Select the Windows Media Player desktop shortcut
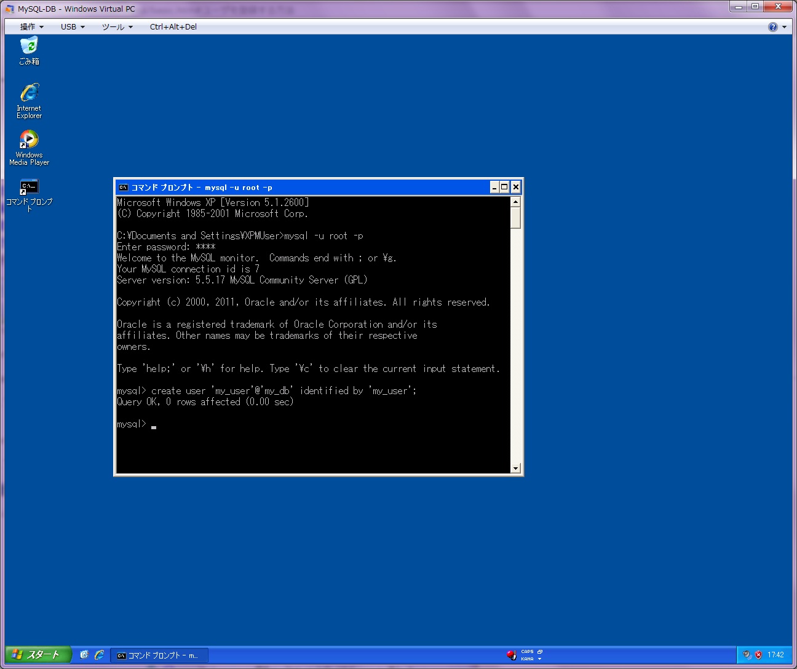Screen dimensions: 797x669 [x=29, y=148]
